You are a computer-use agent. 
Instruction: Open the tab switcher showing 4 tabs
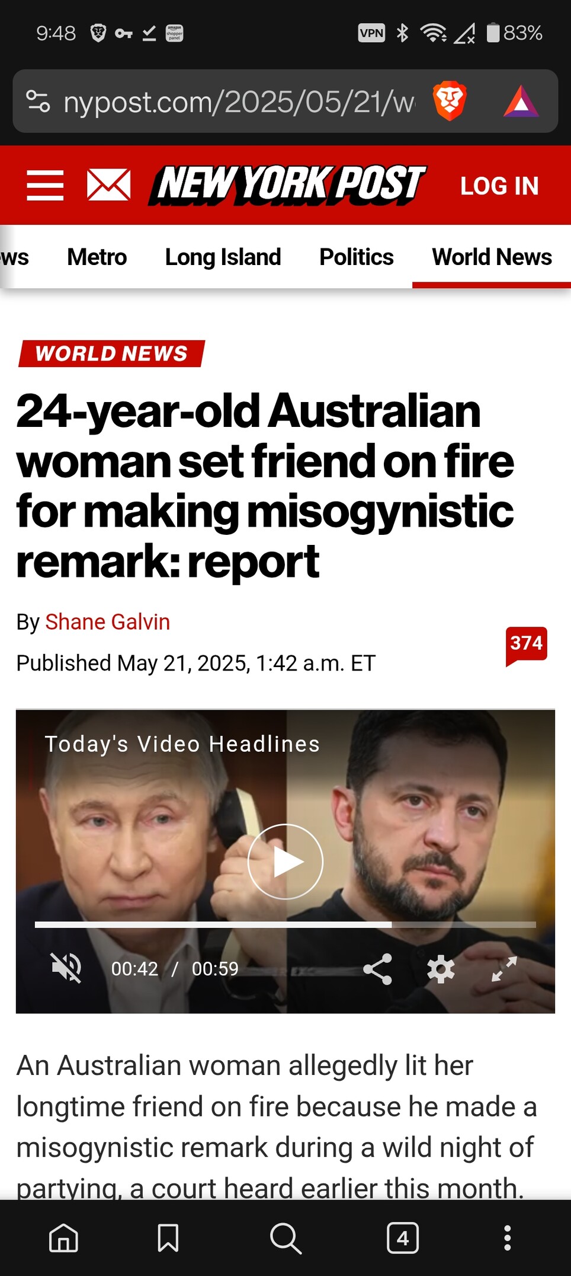coord(403,1238)
